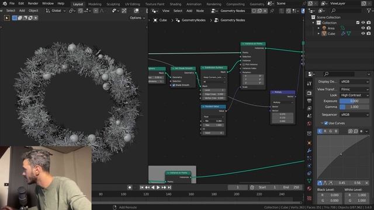Image resolution: width=374 pixels, height=210 pixels.
Task: Open the transform pivot point dropdown
Action: coord(71,10)
